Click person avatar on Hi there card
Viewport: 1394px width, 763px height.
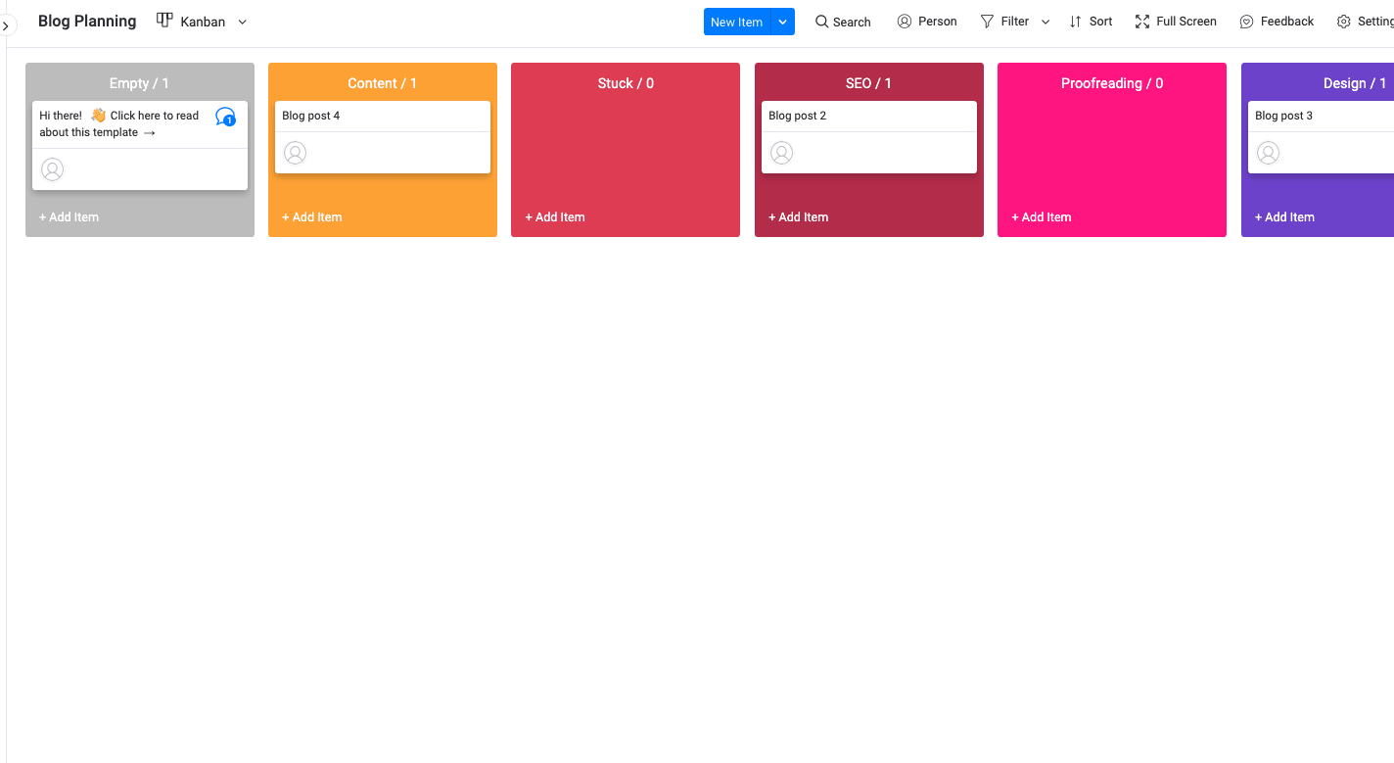(53, 169)
